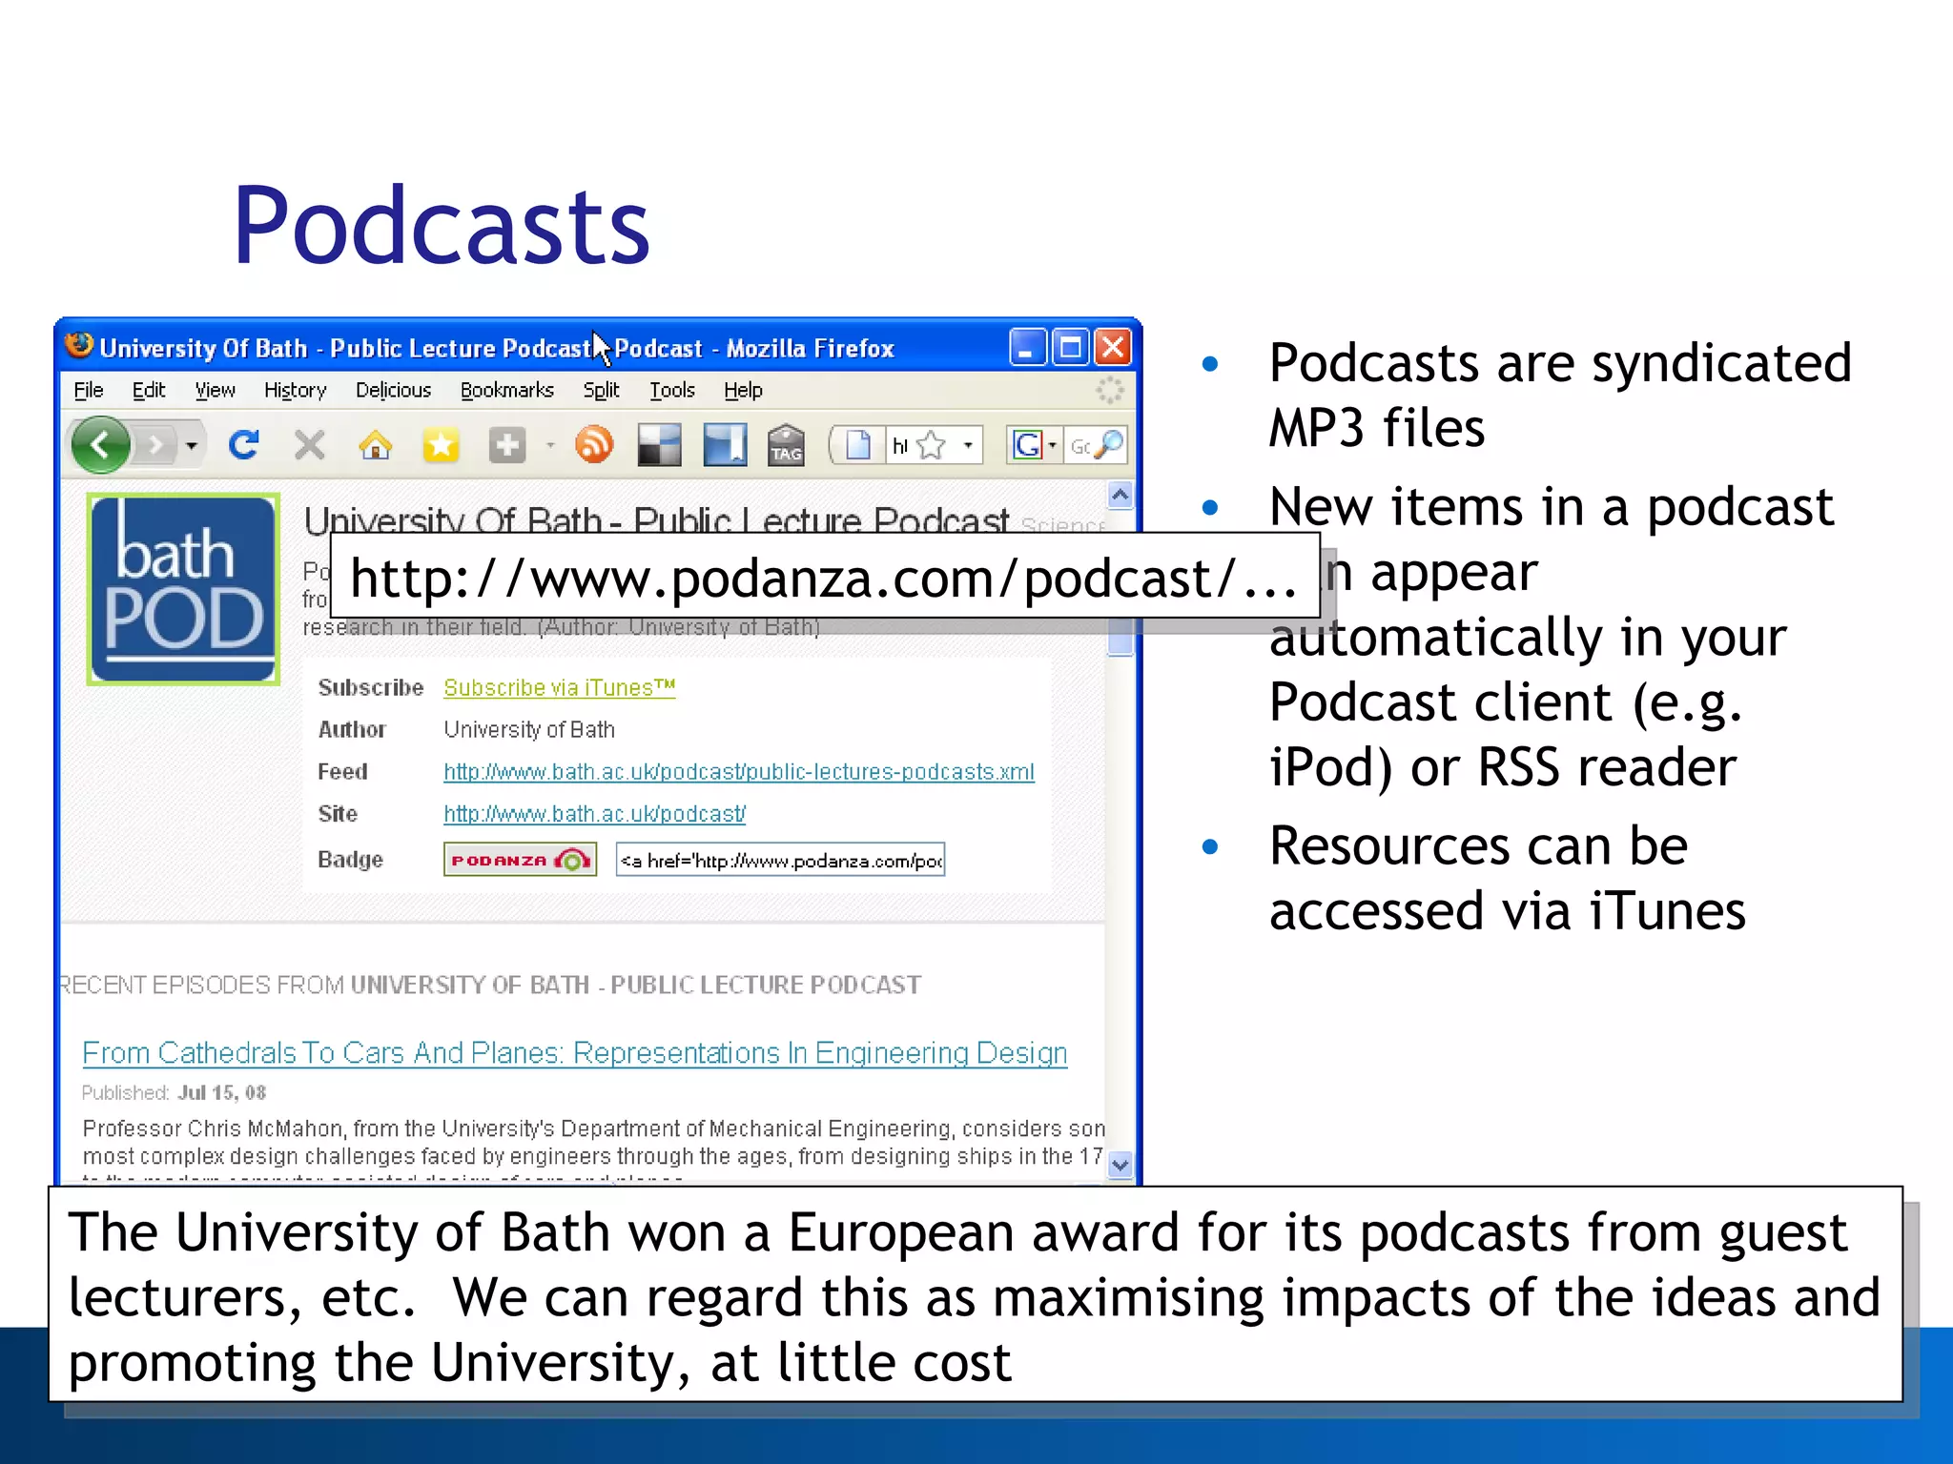Maximize the Firefox window
This screenshot has width=1953, height=1464.
click(1070, 347)
